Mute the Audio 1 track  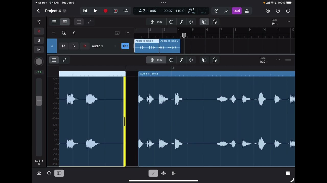pos(64,46)
